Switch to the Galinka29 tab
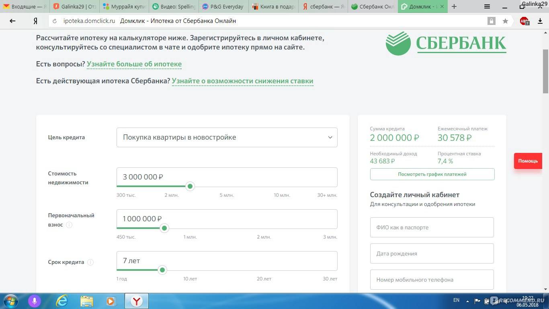The image size is (549, 309). (74, 6)
